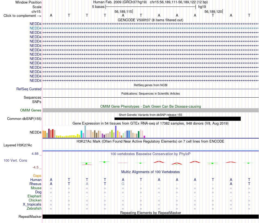Screen dimensions: 259x223
Task: Select the Dog species row label
Action: pyautogui.click(x=38, y=192)
